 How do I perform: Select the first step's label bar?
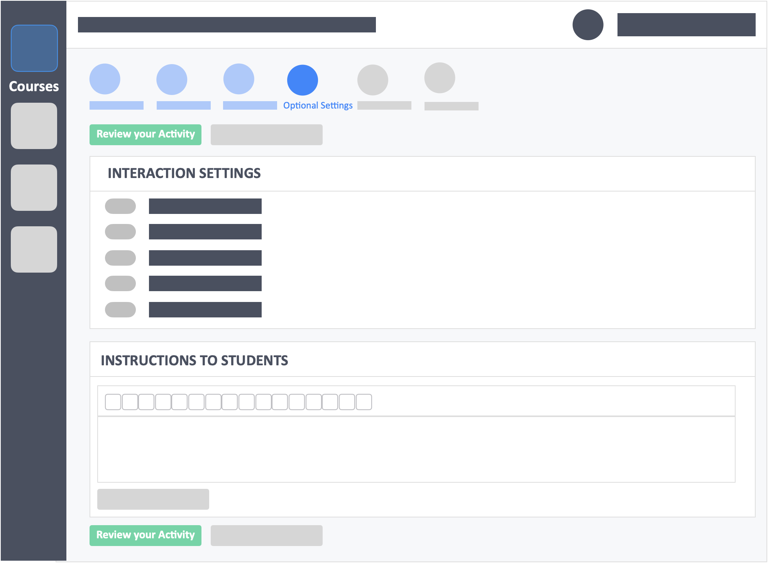click(117, 105)
